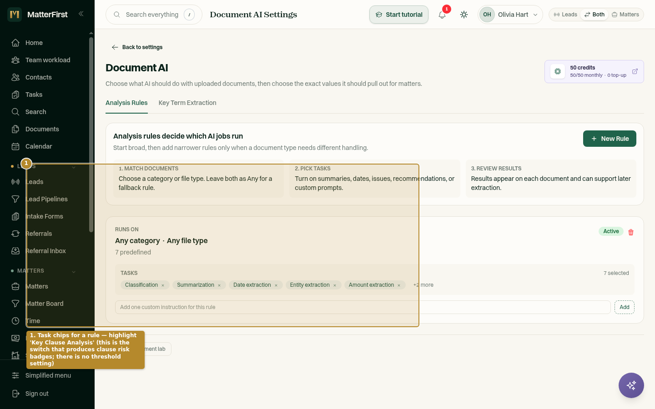Go back to settings
655x409 pixels.
click(x=137, y=47)
